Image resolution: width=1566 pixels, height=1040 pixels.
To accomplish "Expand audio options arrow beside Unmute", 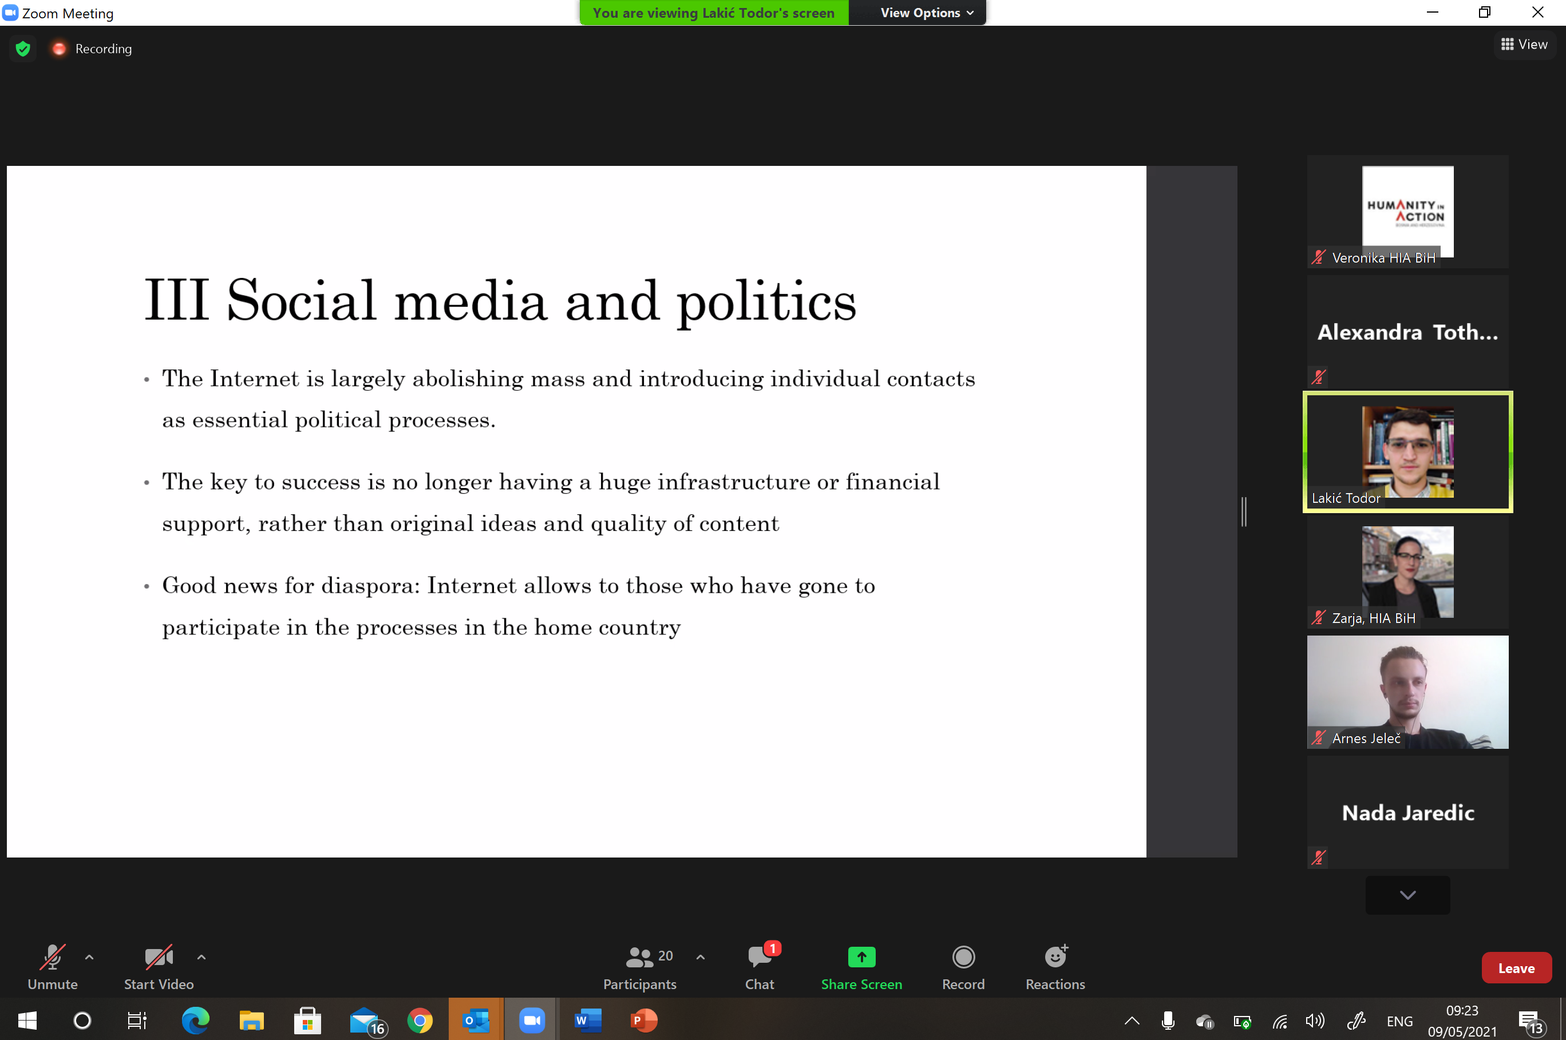I will [x=90, y=956].
